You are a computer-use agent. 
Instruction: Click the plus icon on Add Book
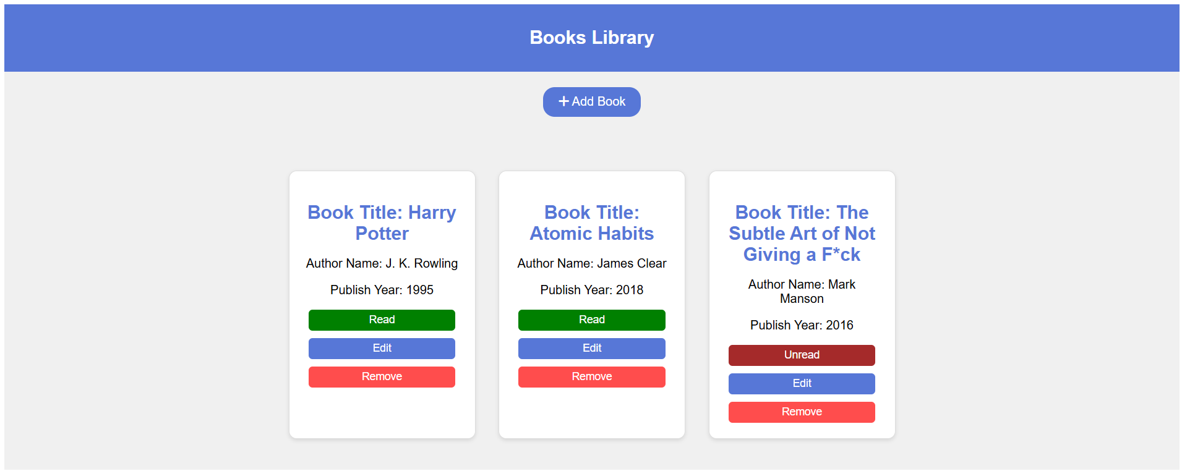point(563,101)
